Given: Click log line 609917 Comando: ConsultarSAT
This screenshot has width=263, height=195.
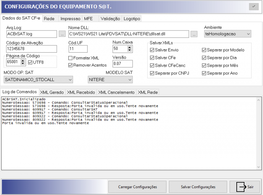Looking at the screenshot, I should tap(50, 109).
